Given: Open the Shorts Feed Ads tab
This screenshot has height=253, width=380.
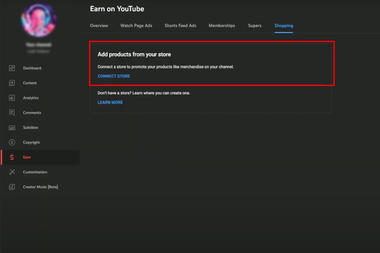Looking at the screenshot, I should pos(180,26).
